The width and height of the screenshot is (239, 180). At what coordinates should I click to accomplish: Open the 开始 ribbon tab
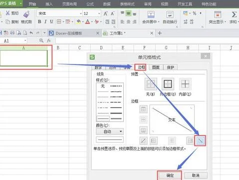[32, 4]
